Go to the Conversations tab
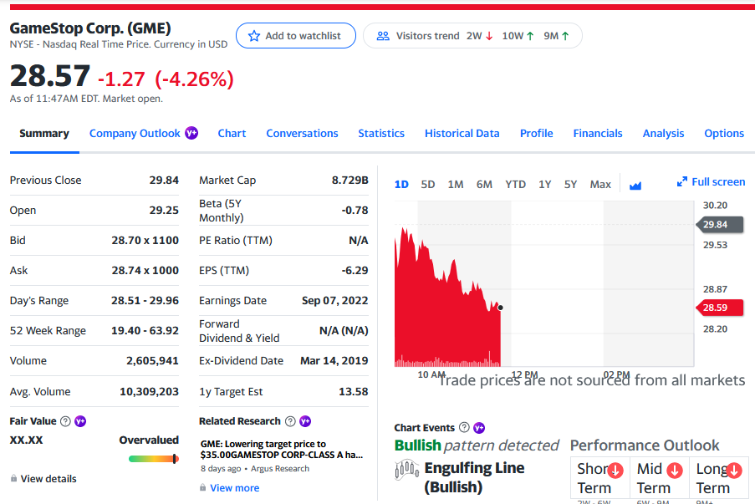 click(x=302, y=134)
